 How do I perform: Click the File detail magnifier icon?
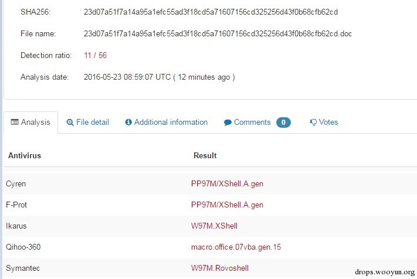[x=70, y=123]
